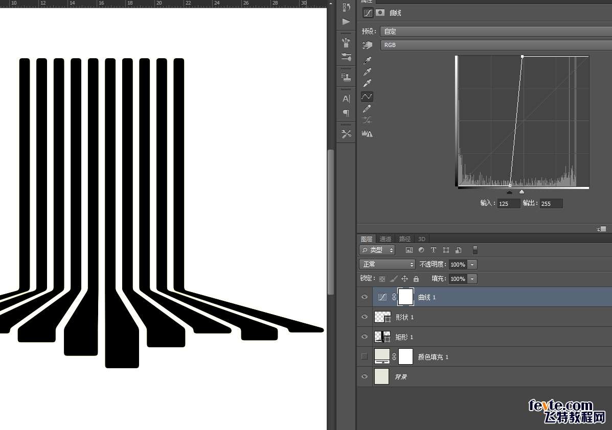Select the white point eyedropper in Curves
The width and height of the screenshot is (612, 430).
pyautogui.click(x=367, y=84)
